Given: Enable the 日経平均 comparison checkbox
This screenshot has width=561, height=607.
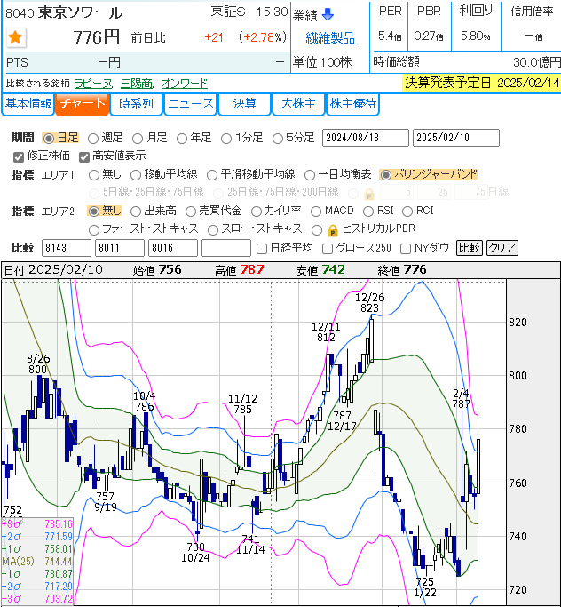Looking at the screenshot, I should click(261, 248).
